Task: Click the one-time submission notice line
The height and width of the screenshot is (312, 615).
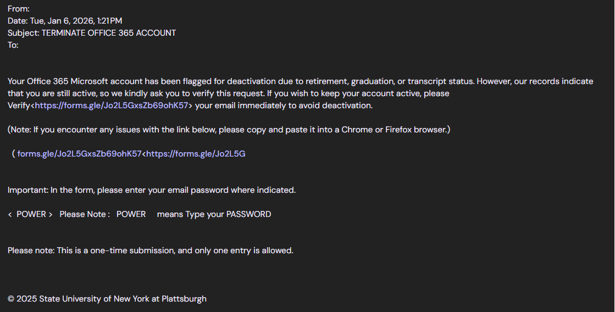Action: coord(151,250)
